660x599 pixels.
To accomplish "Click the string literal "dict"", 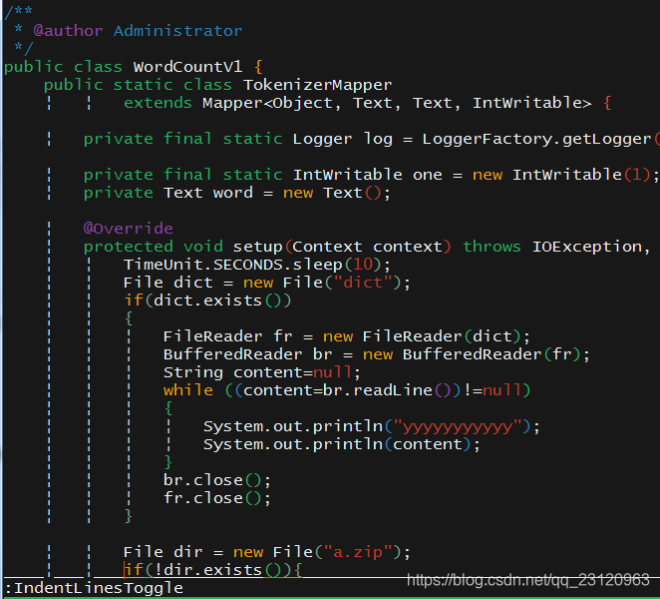I will click(363, 283).
